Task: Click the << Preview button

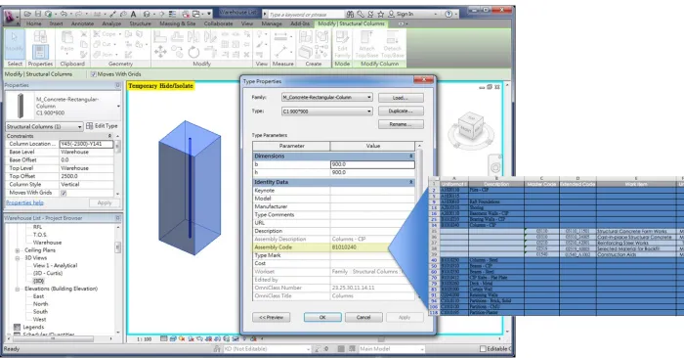Action: pos(272,317)
